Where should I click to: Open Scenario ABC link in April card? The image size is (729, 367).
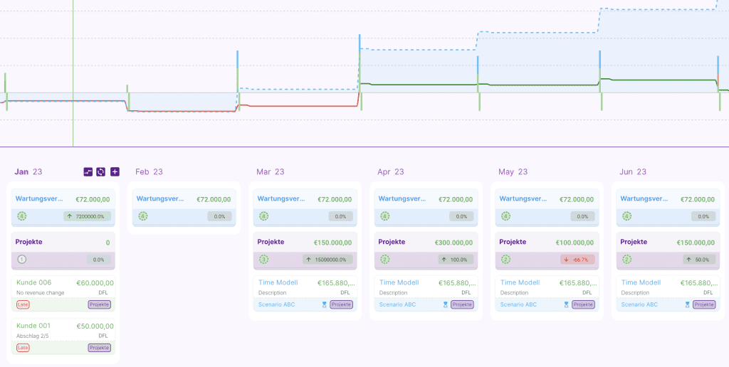pos(397,304)
